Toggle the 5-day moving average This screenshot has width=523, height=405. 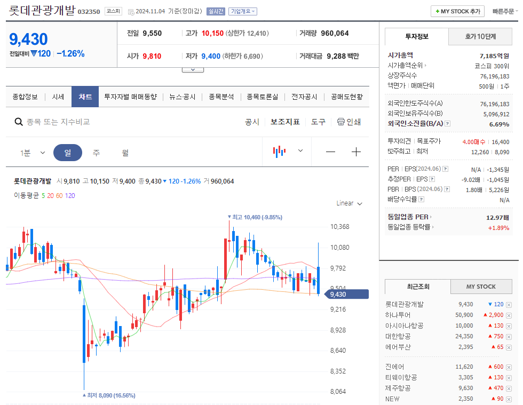click(x=43, y=195)
